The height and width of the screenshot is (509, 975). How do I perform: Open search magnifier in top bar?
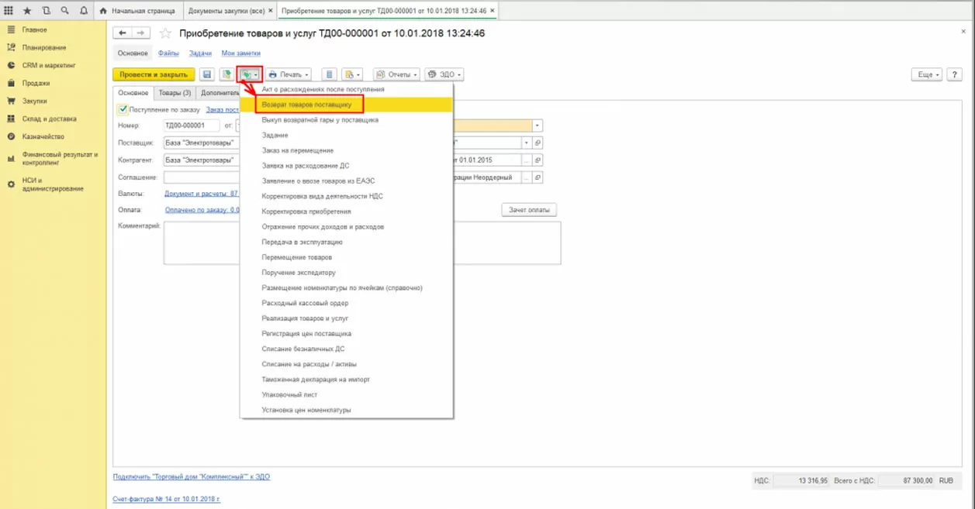pyautogui.click(x=65, y=11)
